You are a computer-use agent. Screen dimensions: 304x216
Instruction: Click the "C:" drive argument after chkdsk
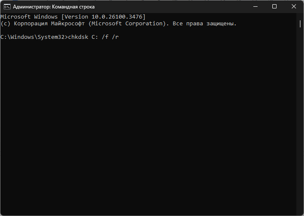pyautogui.click(x=95, y=37)
